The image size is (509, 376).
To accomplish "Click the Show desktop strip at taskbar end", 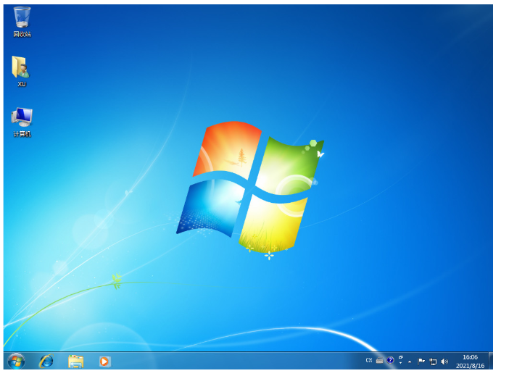I will point(491,361).
